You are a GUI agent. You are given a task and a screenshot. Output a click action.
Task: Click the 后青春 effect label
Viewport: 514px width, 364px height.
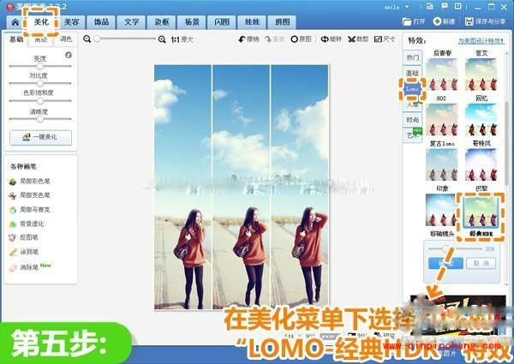[442, 53]
